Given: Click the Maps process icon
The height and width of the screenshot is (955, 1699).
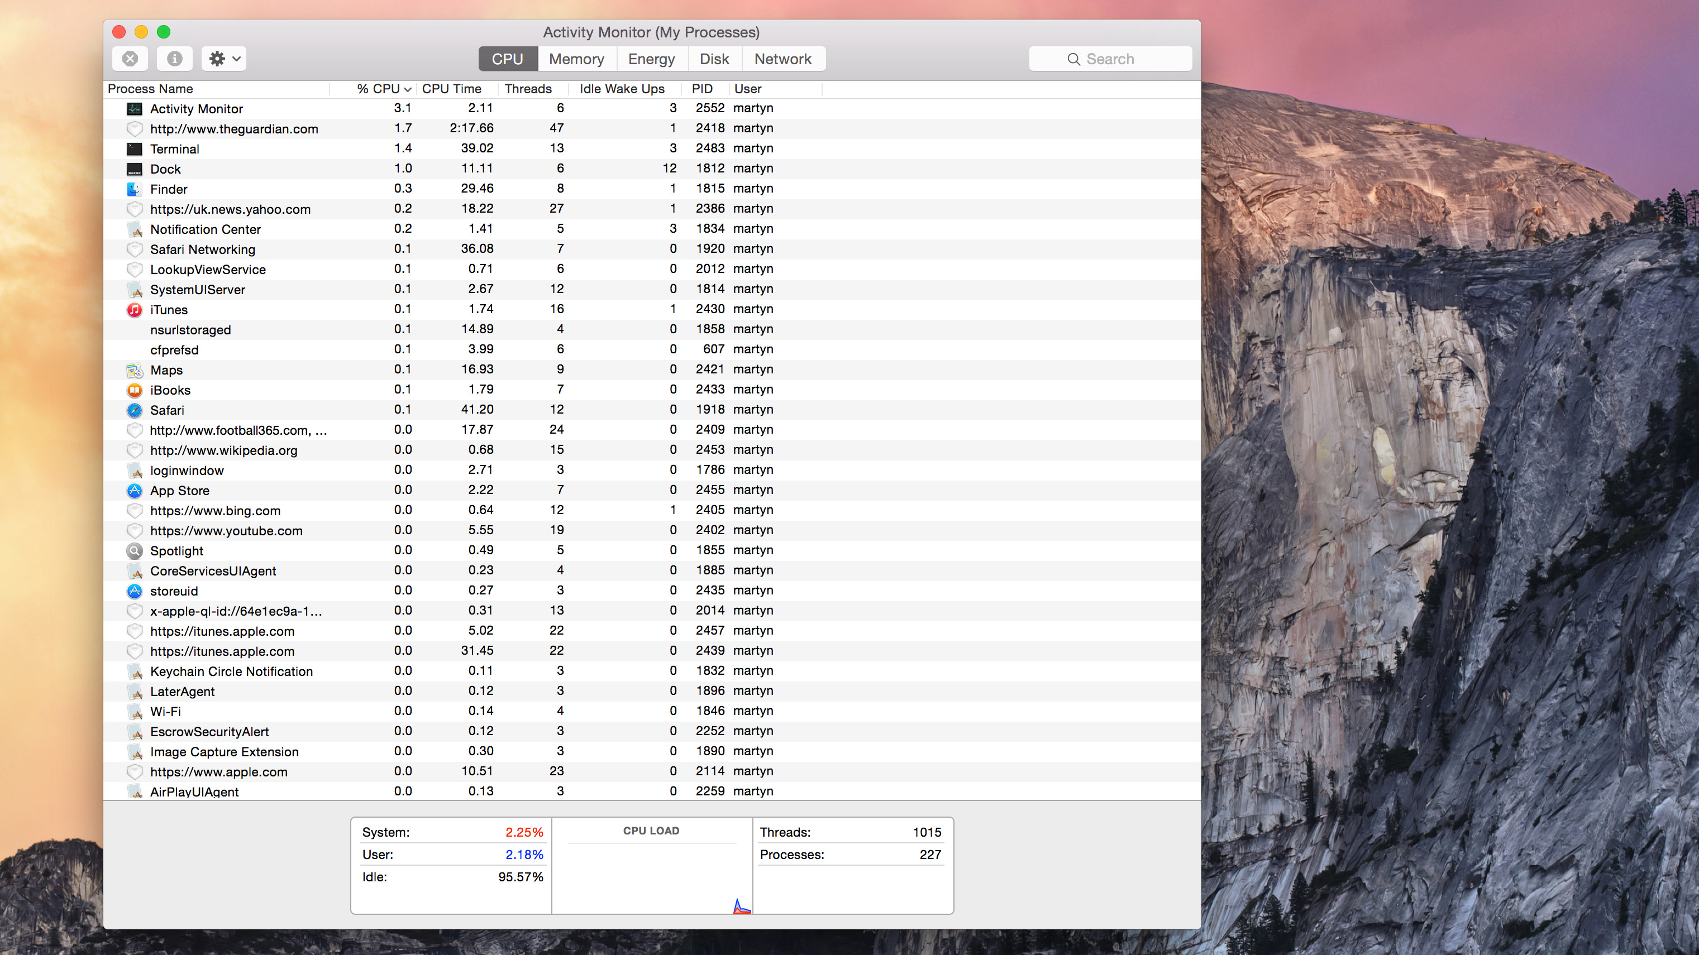Looking at the screenshot, I should tap(135, 371).
